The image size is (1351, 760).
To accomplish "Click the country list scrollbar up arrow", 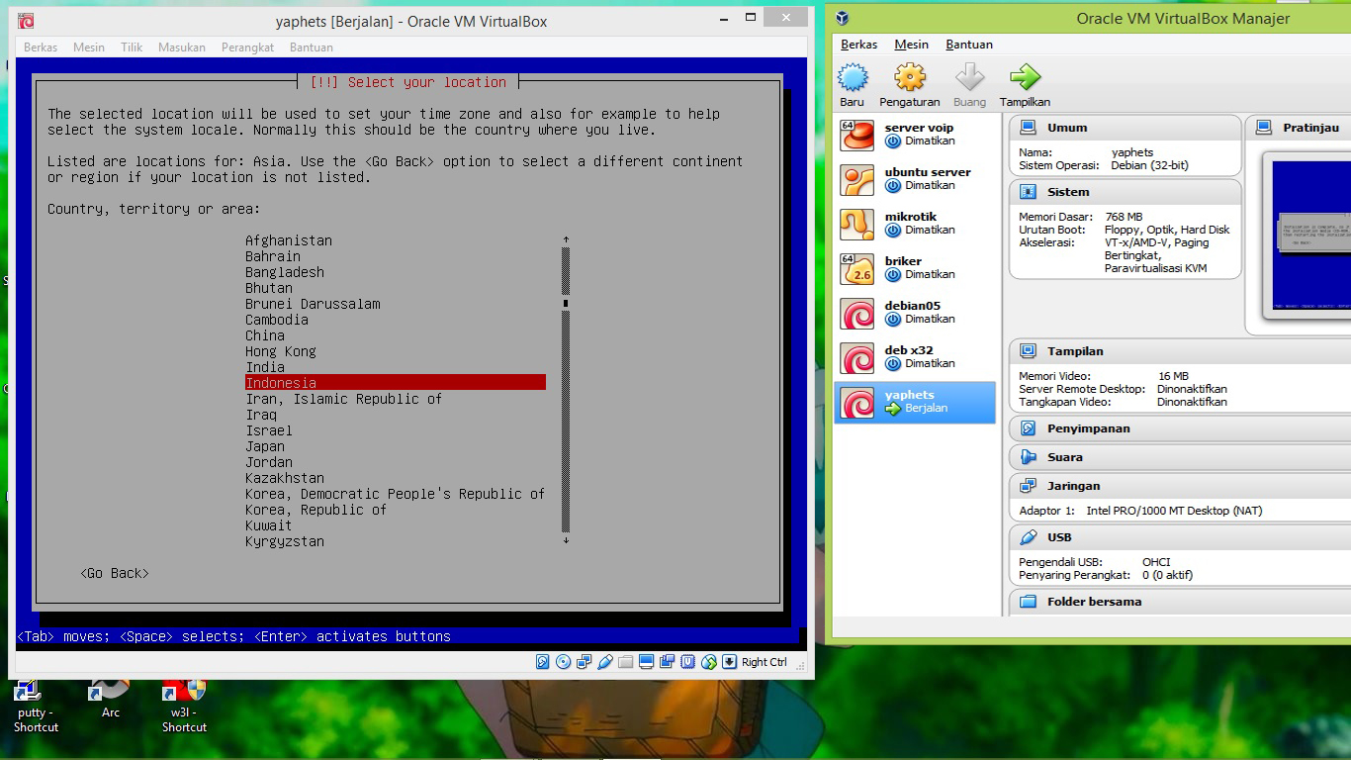I will point(566,239).
